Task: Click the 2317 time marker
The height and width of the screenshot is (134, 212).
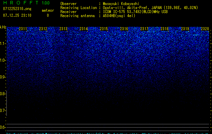Action: tap(144, 28)
